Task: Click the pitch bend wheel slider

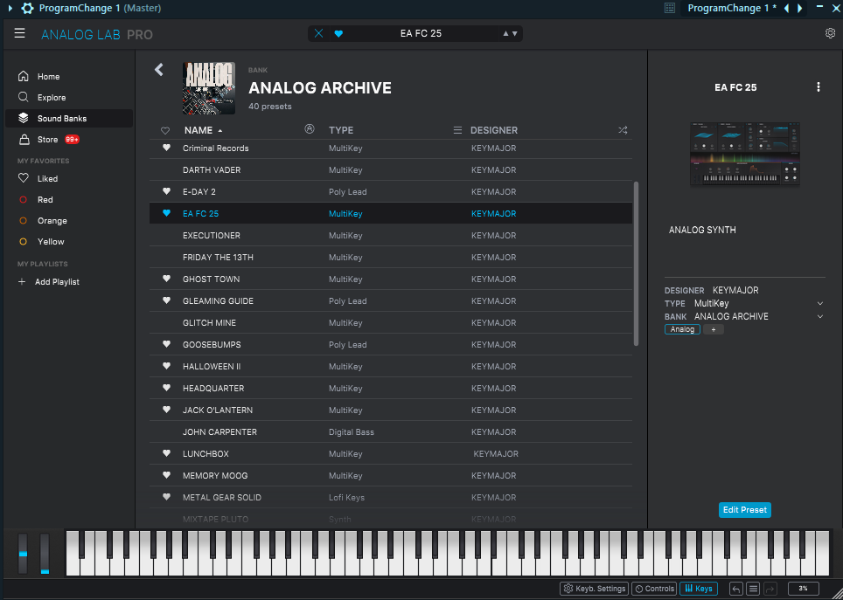Action: click(x=23, y=553)
